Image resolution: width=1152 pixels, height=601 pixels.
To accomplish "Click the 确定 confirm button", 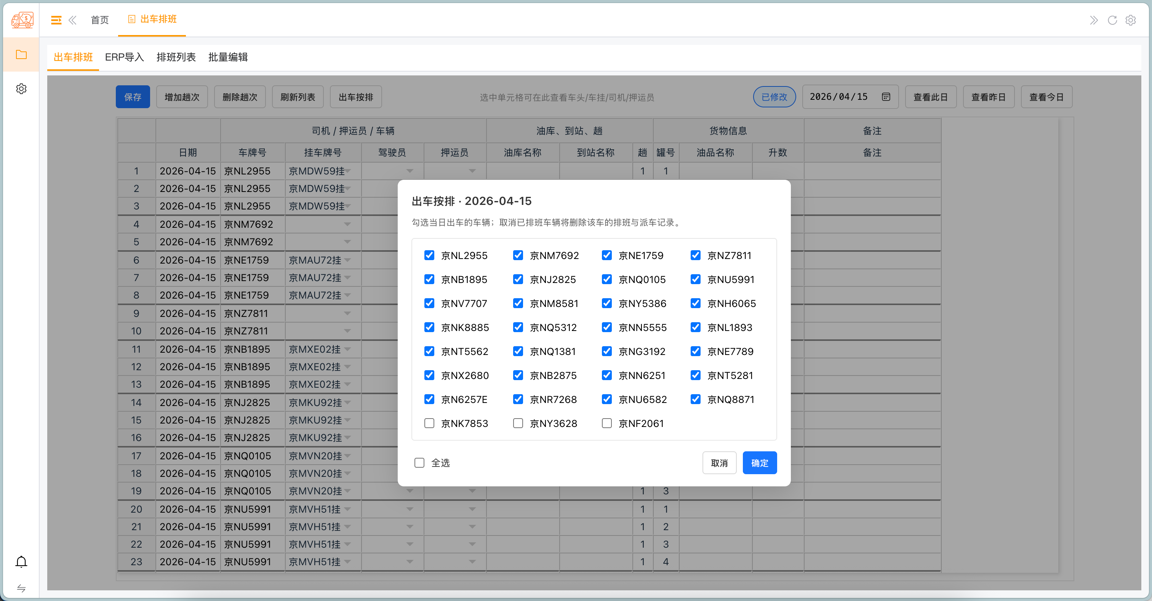I will point(759,463).
